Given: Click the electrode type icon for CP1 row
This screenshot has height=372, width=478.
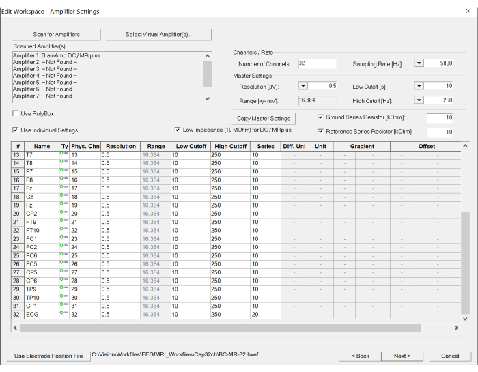Looking at the screenshot, I should coord(64,304).
